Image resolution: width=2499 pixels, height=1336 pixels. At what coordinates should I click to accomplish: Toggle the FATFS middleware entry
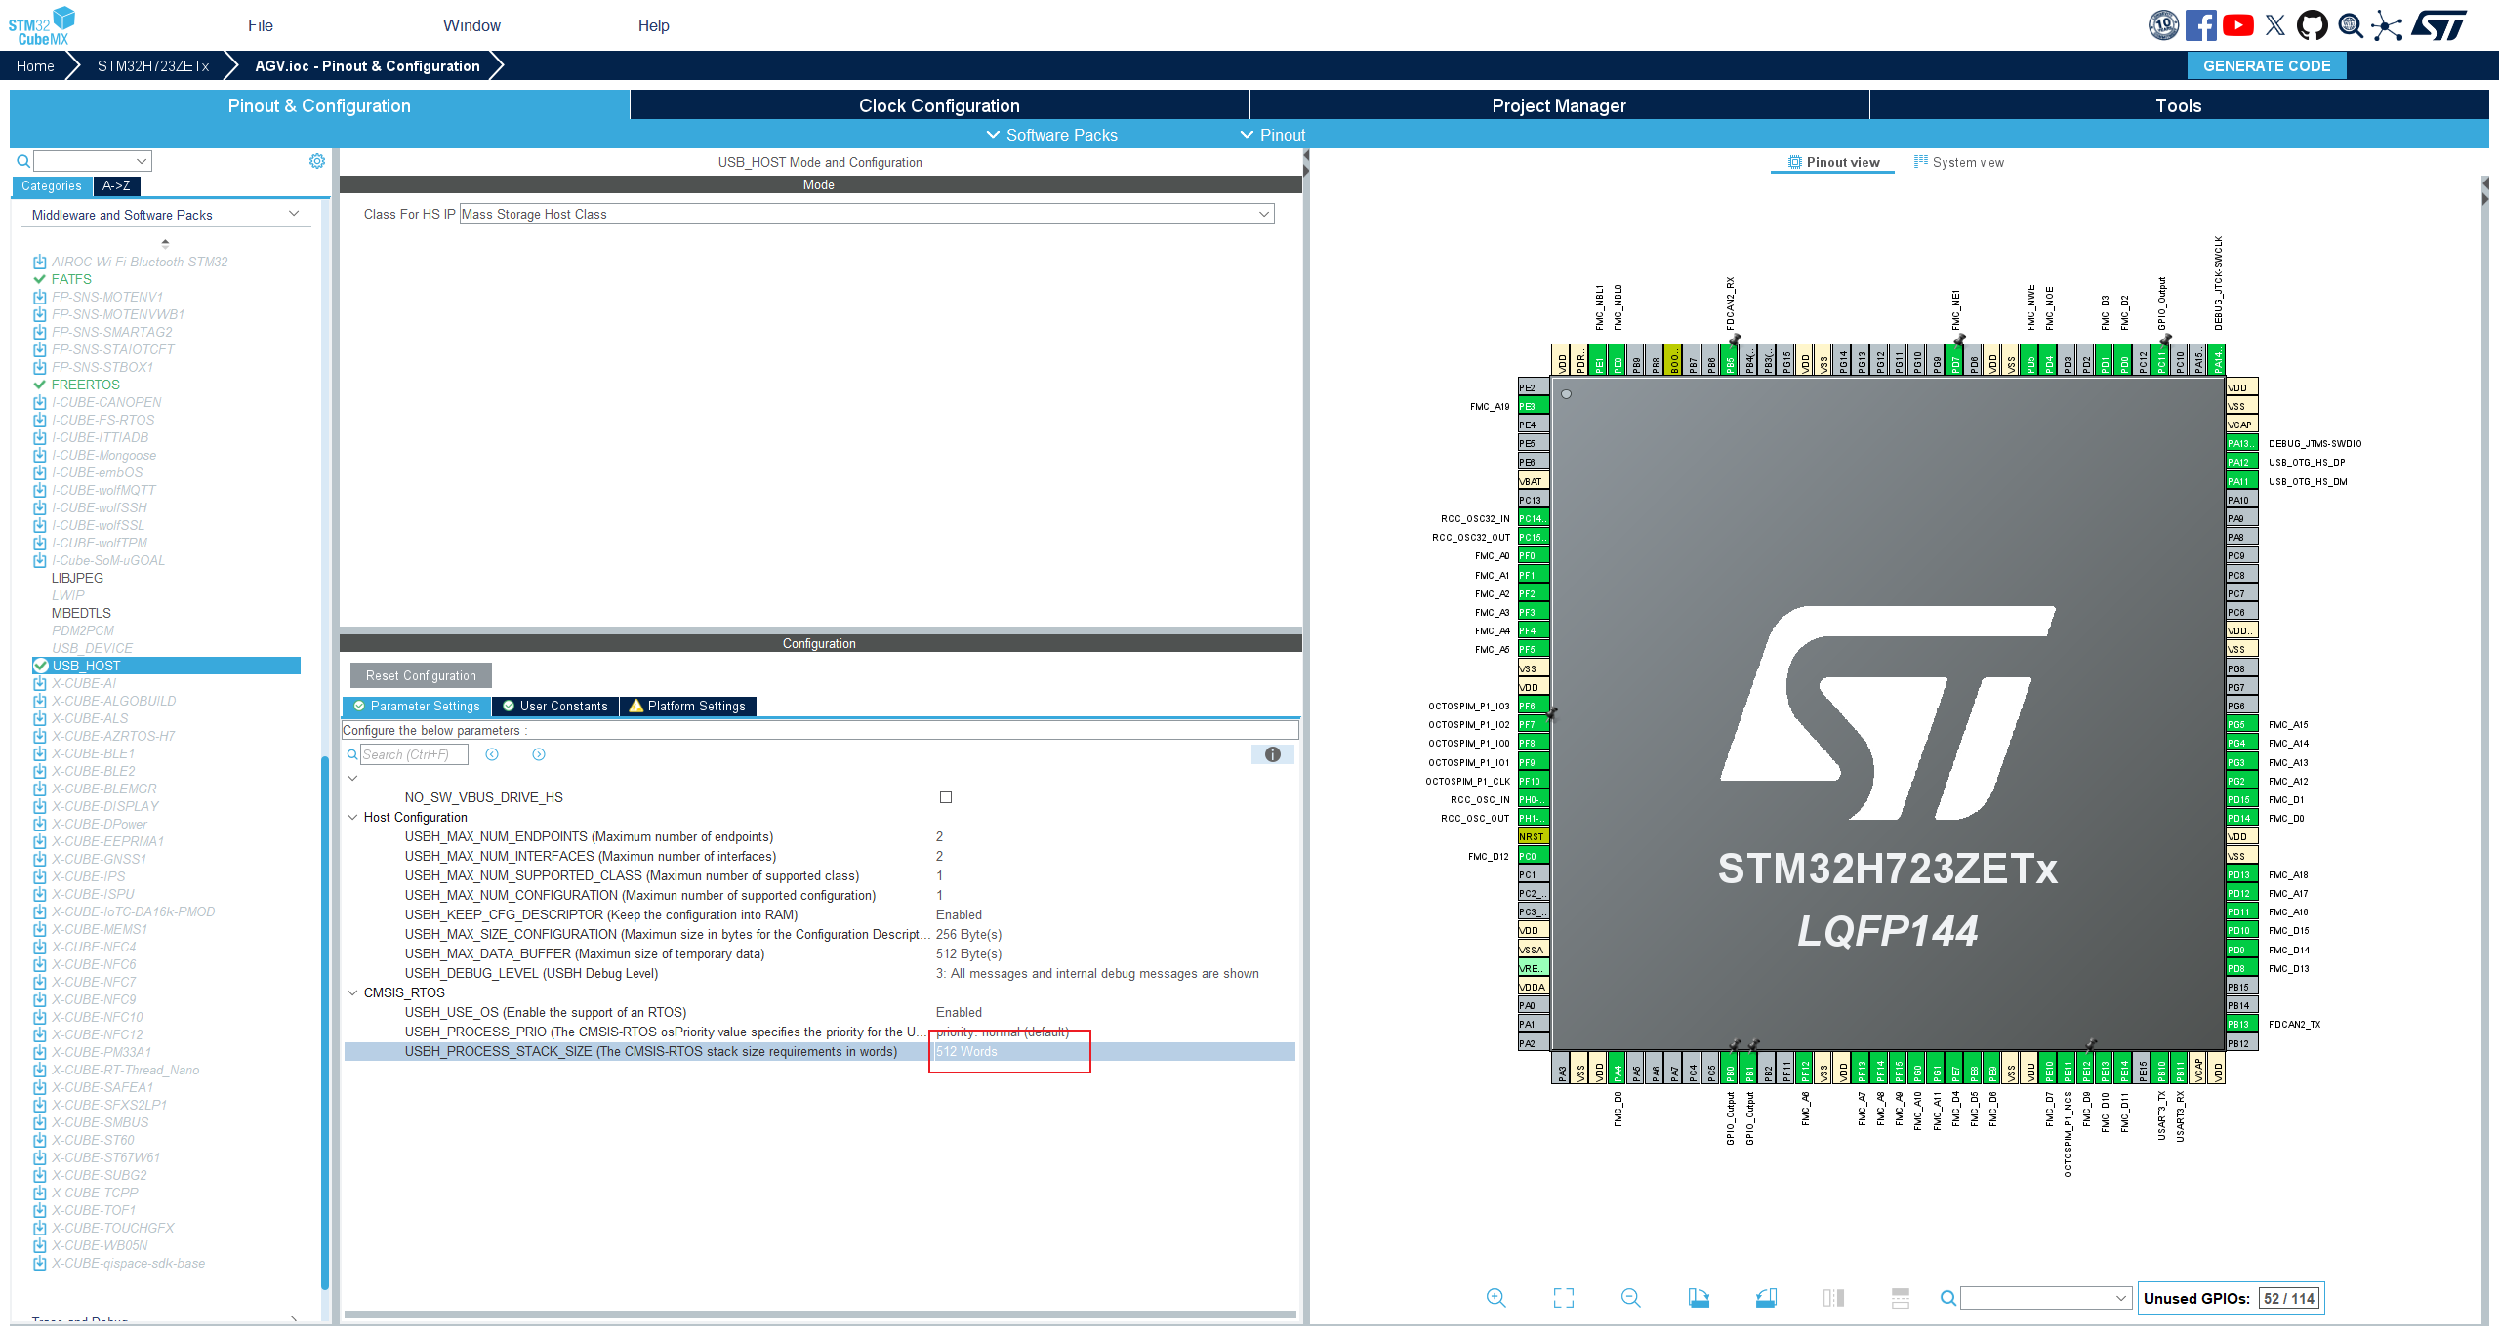71,279
